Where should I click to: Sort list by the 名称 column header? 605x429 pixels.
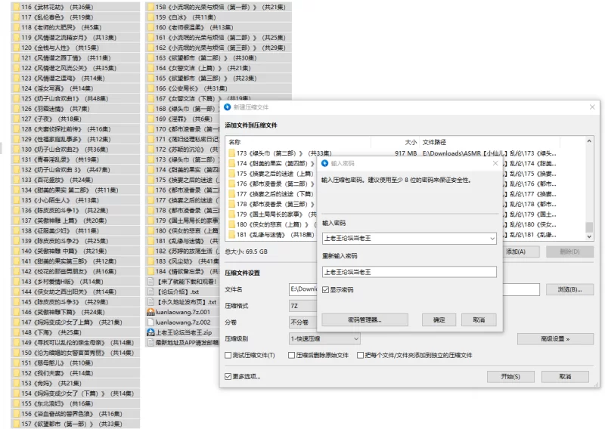pos(235,141)
